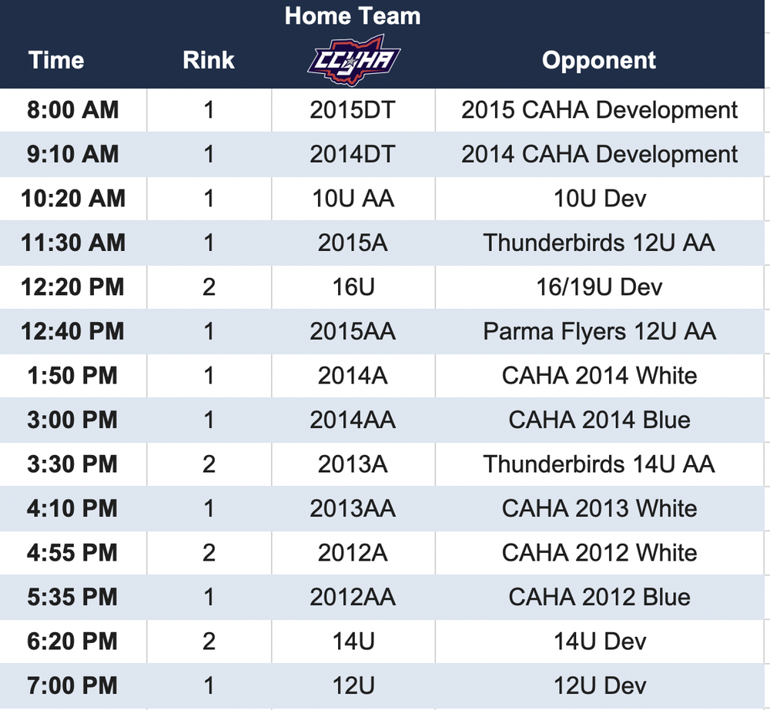770x710 pixels.
Task: Select the 8:00 AM time cell
Action: coord(72,110)
